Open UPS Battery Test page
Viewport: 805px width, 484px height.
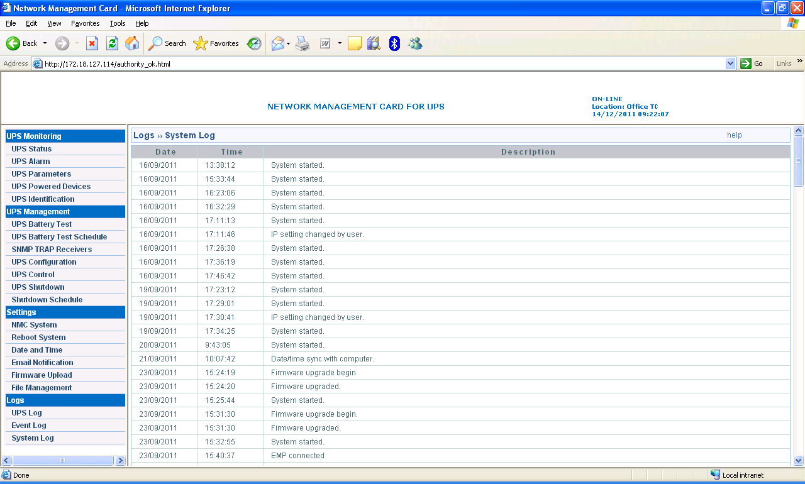tap(42, 224)
